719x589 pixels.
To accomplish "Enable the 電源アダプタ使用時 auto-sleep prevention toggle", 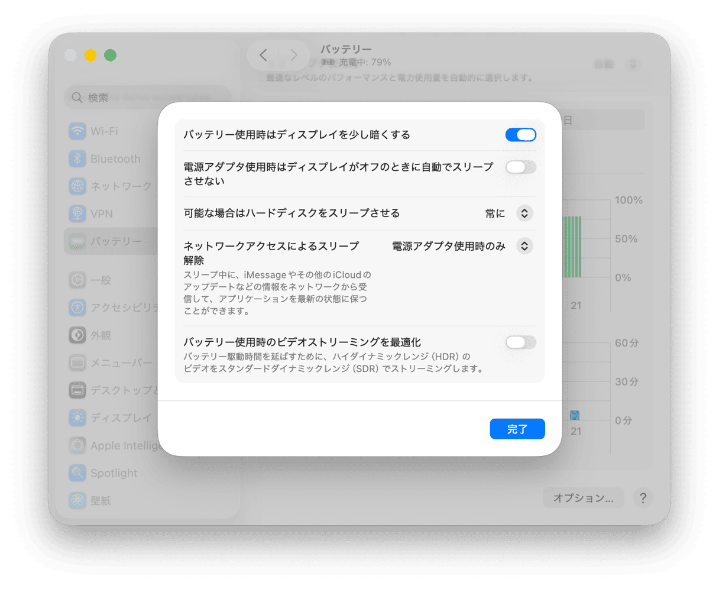I will pyautogui.click(x=520, y=167).
